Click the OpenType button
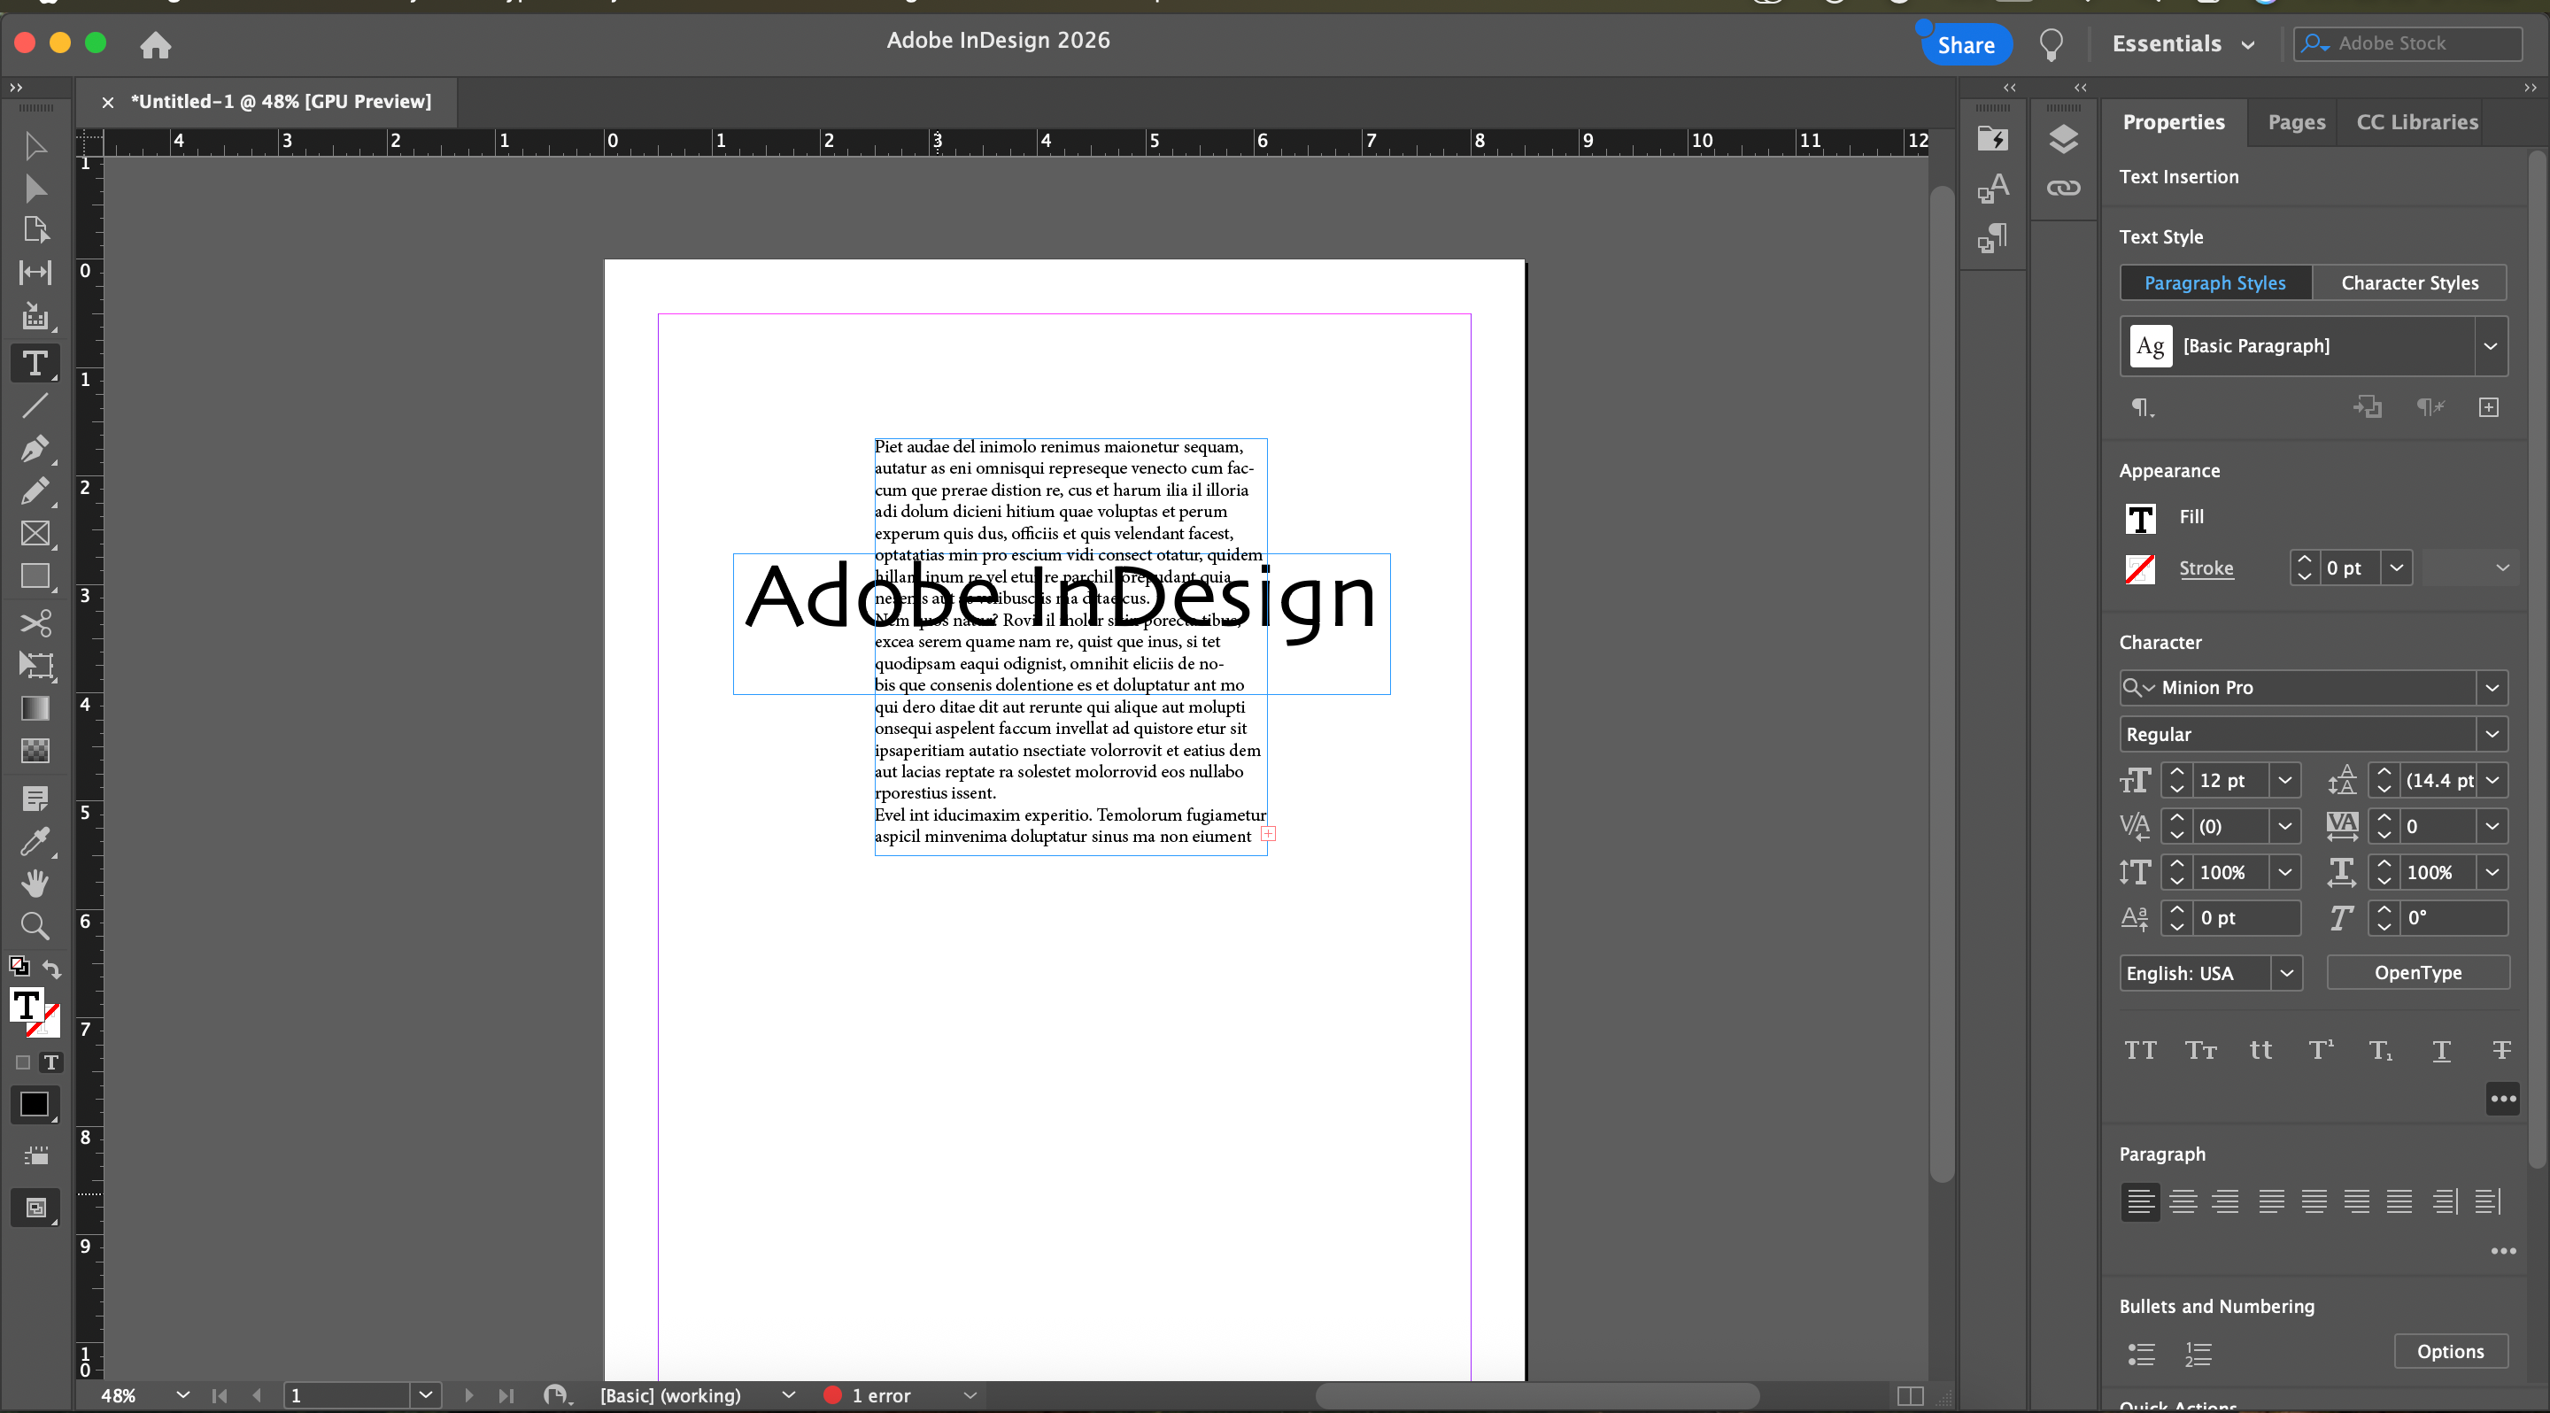 point(2416,973)
